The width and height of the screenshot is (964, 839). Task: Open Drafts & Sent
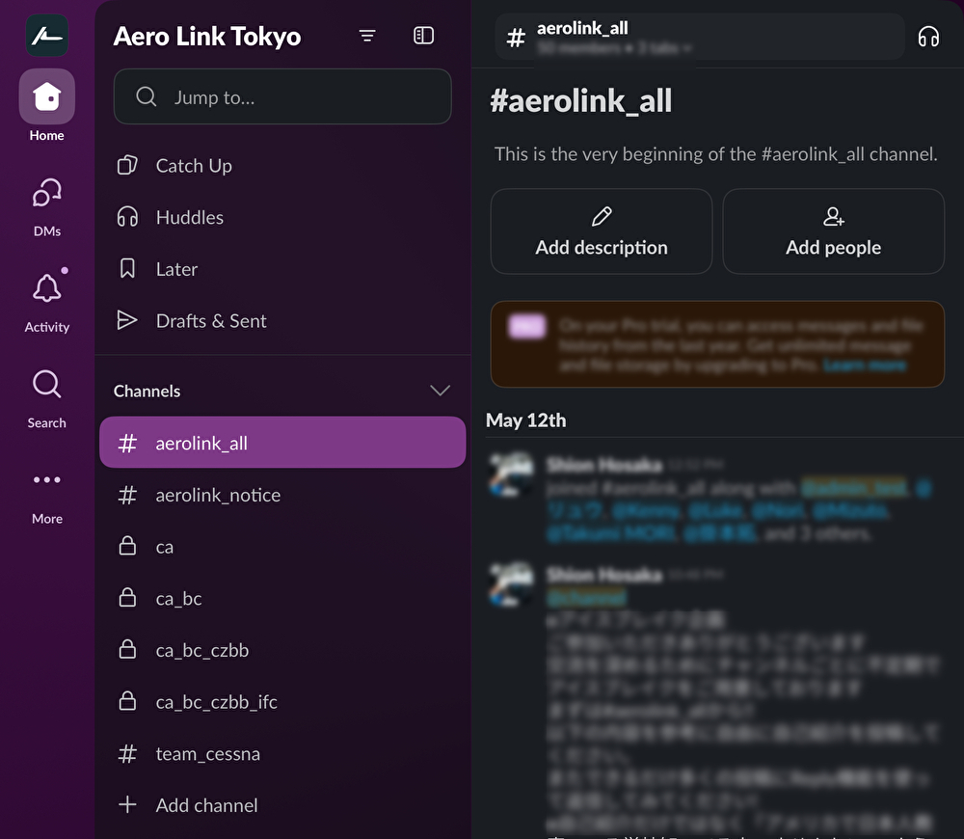tap(211, 321)
